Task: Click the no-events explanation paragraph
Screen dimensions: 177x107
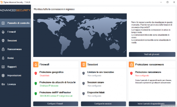Action: [x=152, y=32]
